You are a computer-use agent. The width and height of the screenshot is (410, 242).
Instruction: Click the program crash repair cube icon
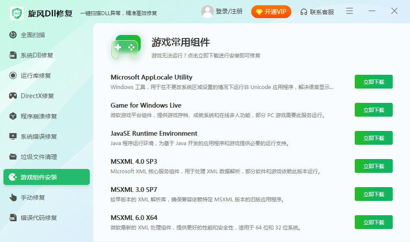13,116
